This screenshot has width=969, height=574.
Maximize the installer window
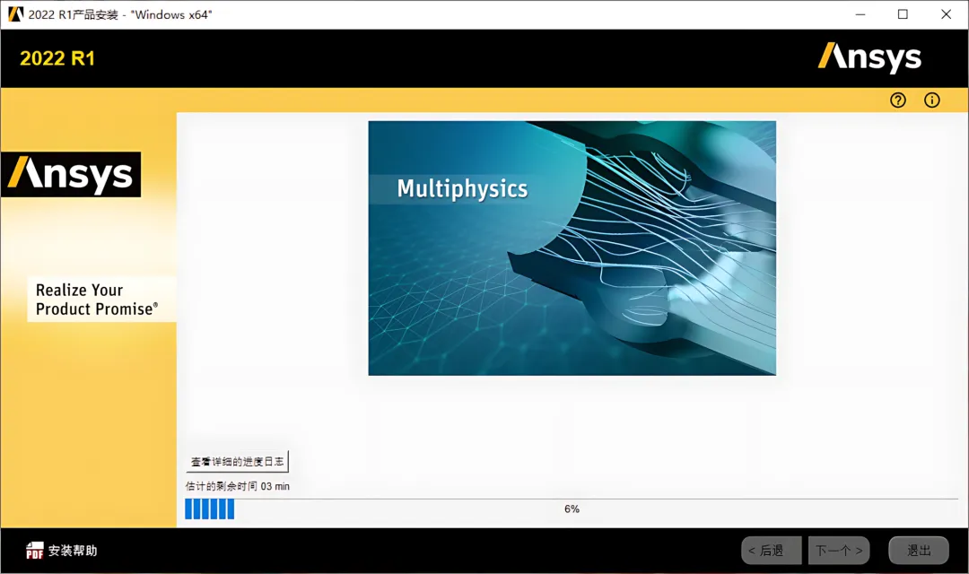[x=903, y=14]
